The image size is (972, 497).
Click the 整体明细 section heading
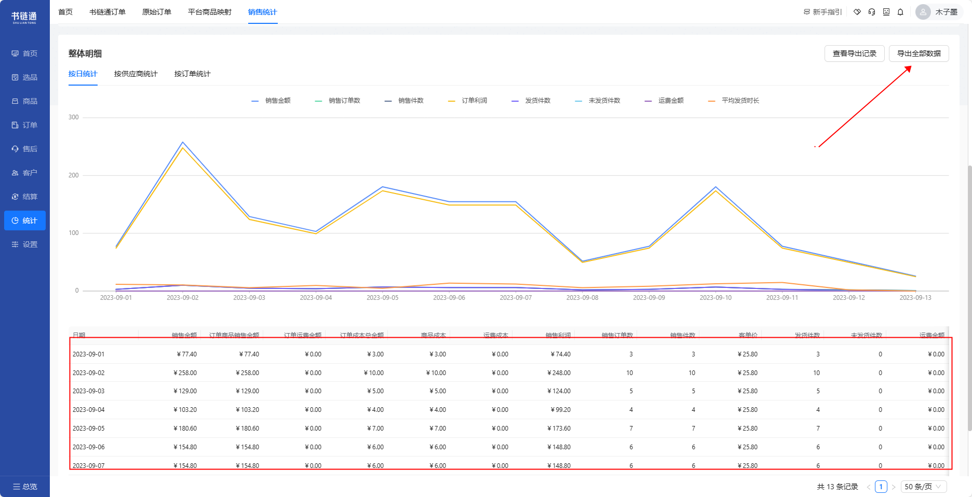(x=85, y=53)
